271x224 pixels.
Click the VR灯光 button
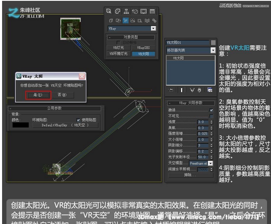pyautogui.click(x=119, y=48)
